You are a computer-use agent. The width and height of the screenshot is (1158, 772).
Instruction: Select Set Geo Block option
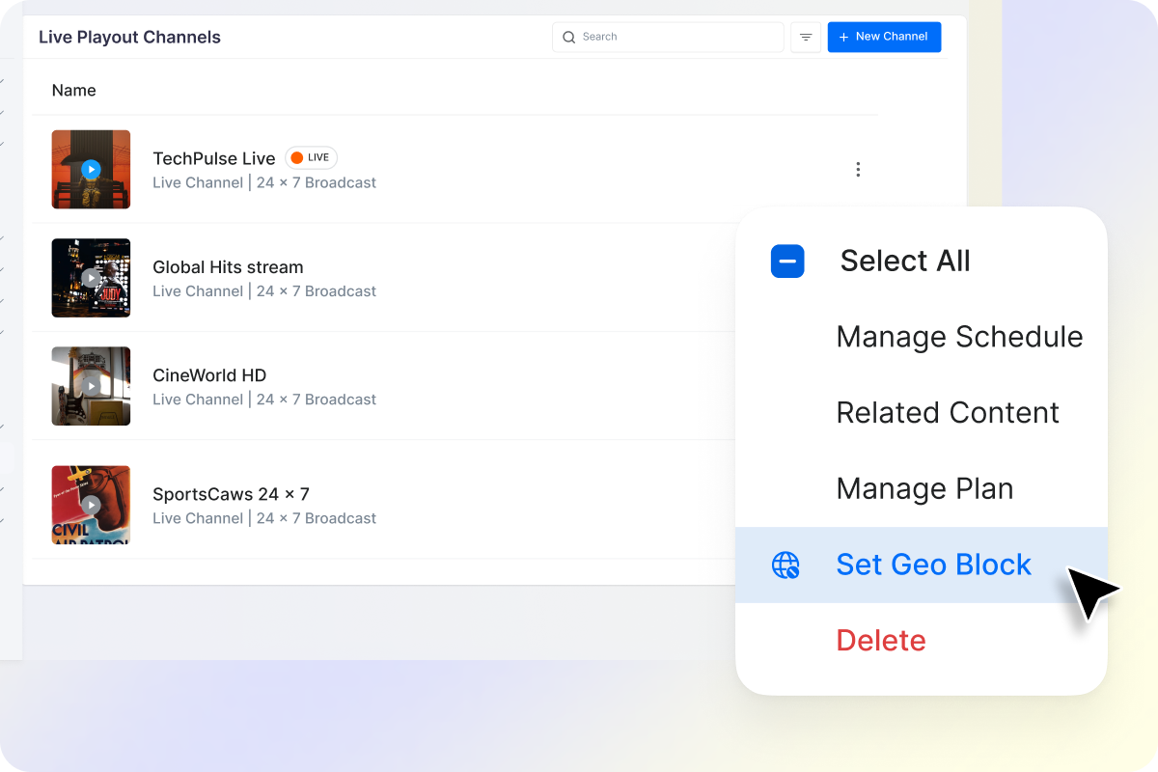pyautogui.click(x=933, y=565)
